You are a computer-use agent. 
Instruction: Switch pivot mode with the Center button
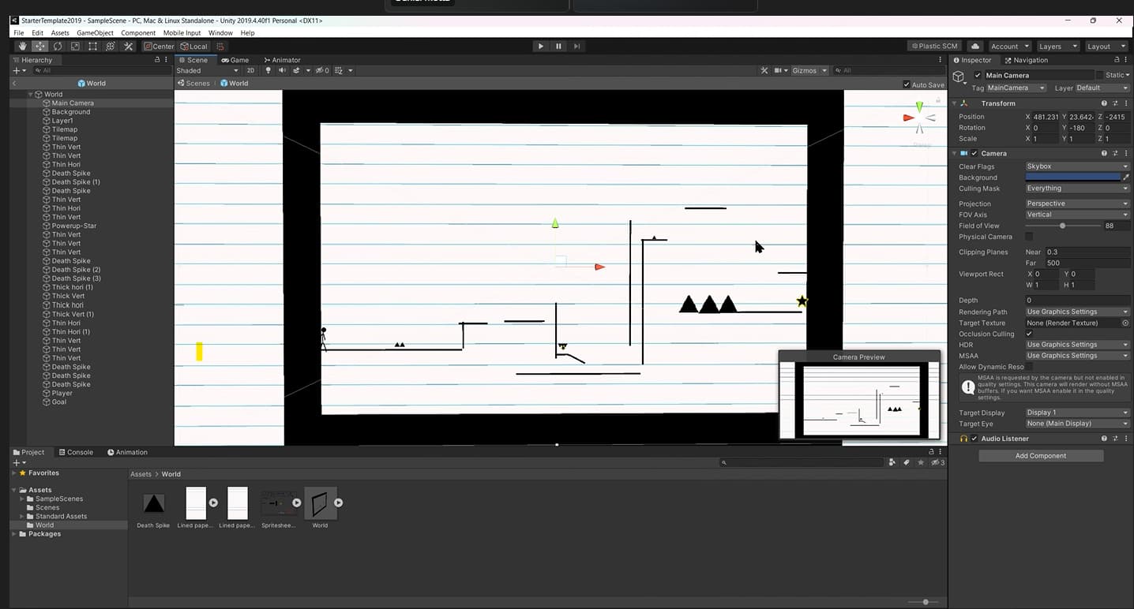click(158, 46)
